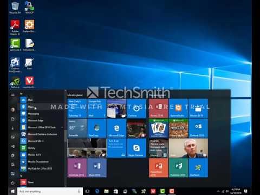The height and width of the screenshot is (195, 260).
Task: Open the Weather tile showing 38°
Action: click(x=77, y=128)
